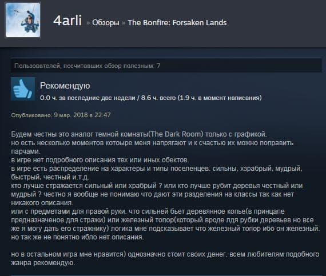
Task: Open the 4arli user avatar image
Action: (x=23, y=20)
